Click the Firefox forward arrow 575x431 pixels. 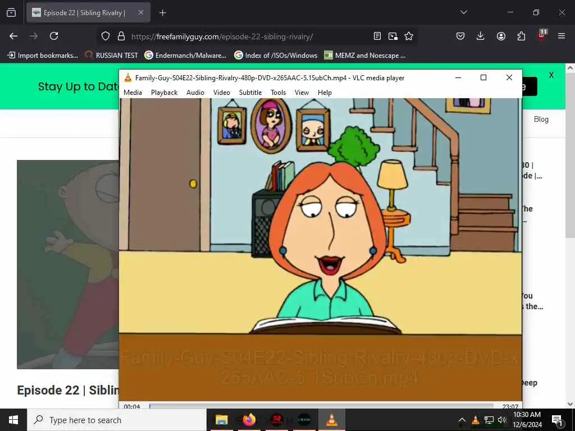click(x=33, y=36)
